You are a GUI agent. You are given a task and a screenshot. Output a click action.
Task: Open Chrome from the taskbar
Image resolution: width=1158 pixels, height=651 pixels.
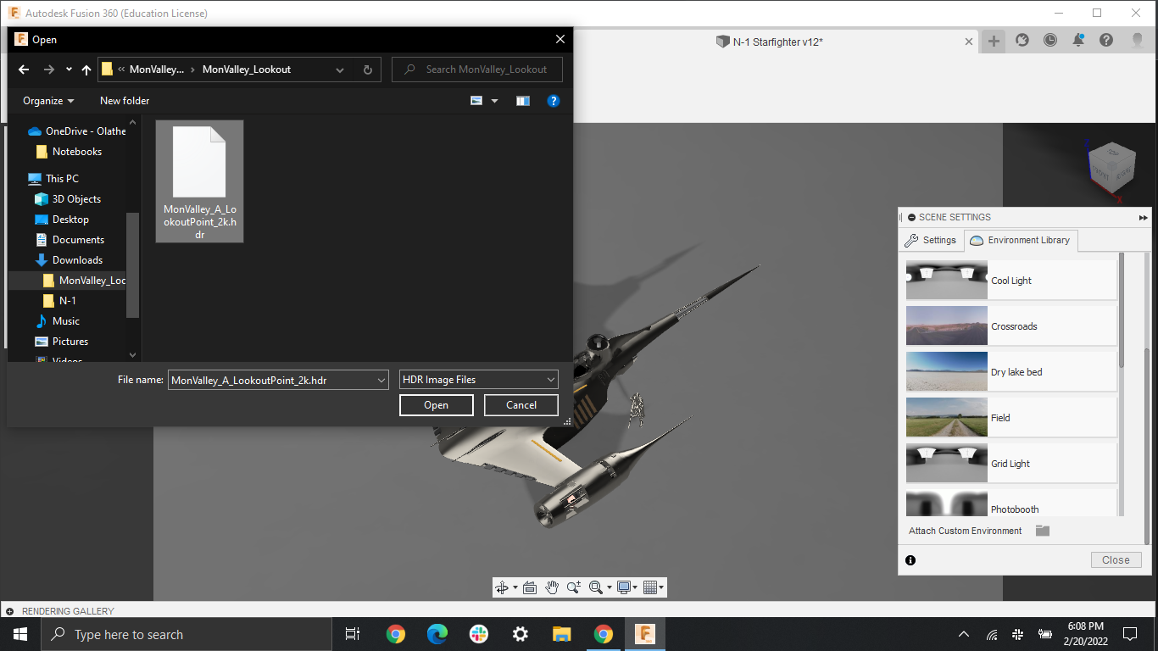(x=396, y=633)
